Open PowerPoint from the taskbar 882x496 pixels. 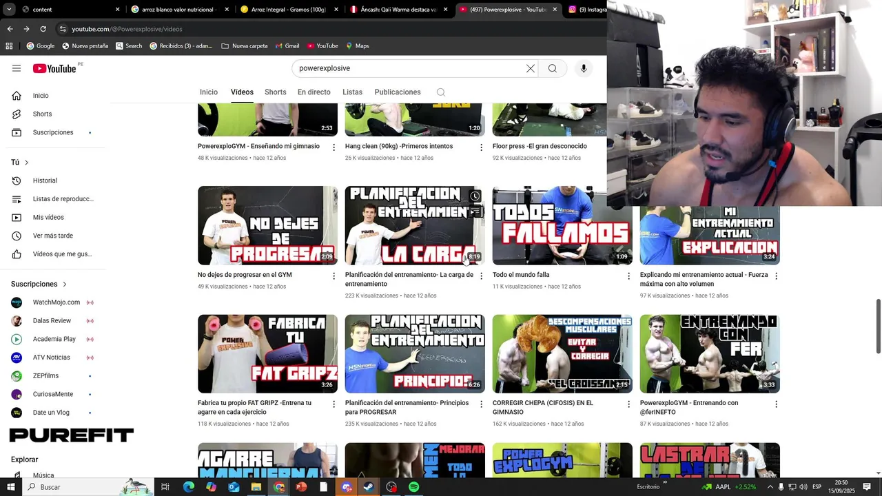coord(301,487)
